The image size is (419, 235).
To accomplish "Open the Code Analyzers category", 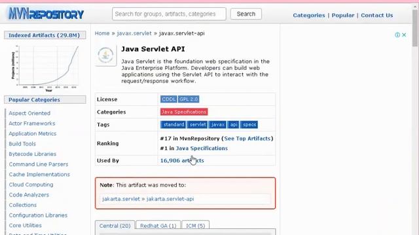I will pos(29,195).
